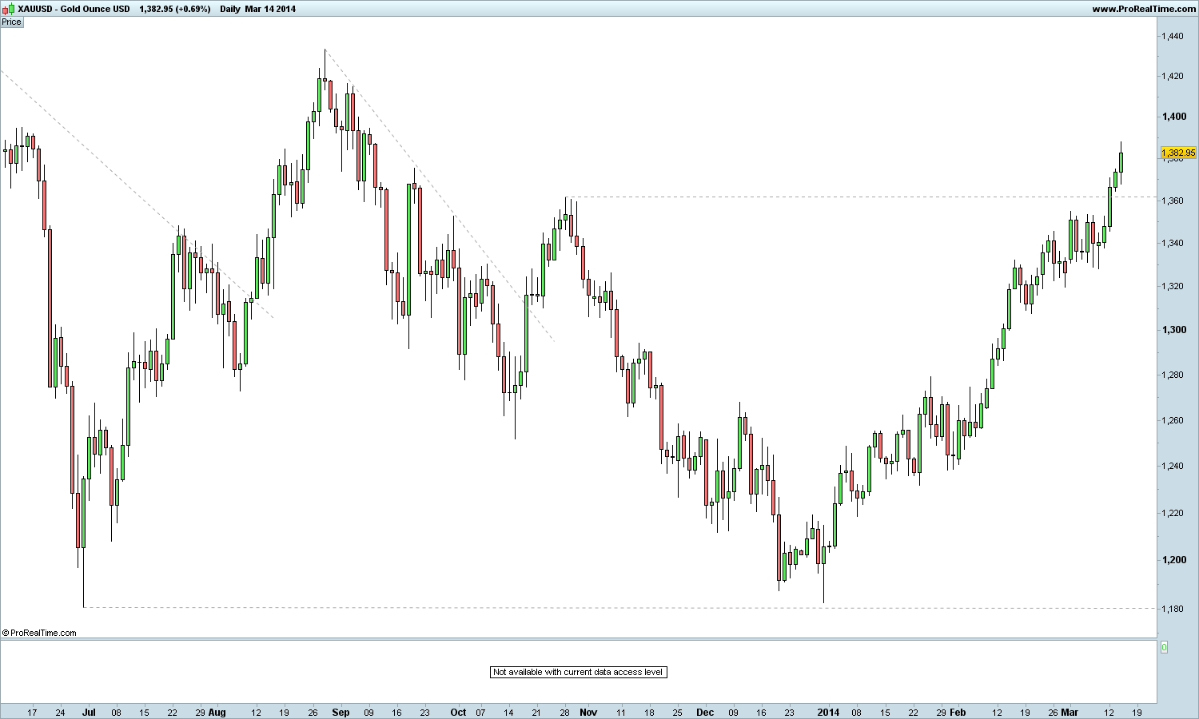Select the Price panel label

[x=11, y=22]
